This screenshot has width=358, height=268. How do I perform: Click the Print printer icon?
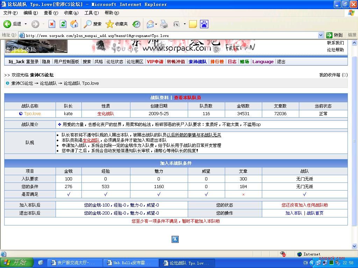coord(164,24)
